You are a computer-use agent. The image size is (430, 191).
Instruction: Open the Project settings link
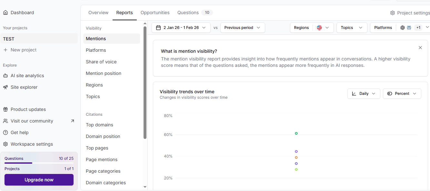(410, 13)
